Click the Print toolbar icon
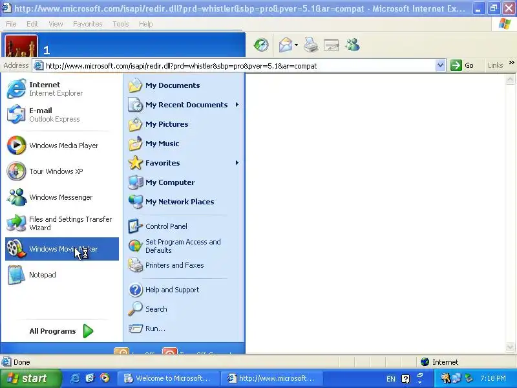The height and width of the screenshot is (388, 517). (x=311, y=45)
